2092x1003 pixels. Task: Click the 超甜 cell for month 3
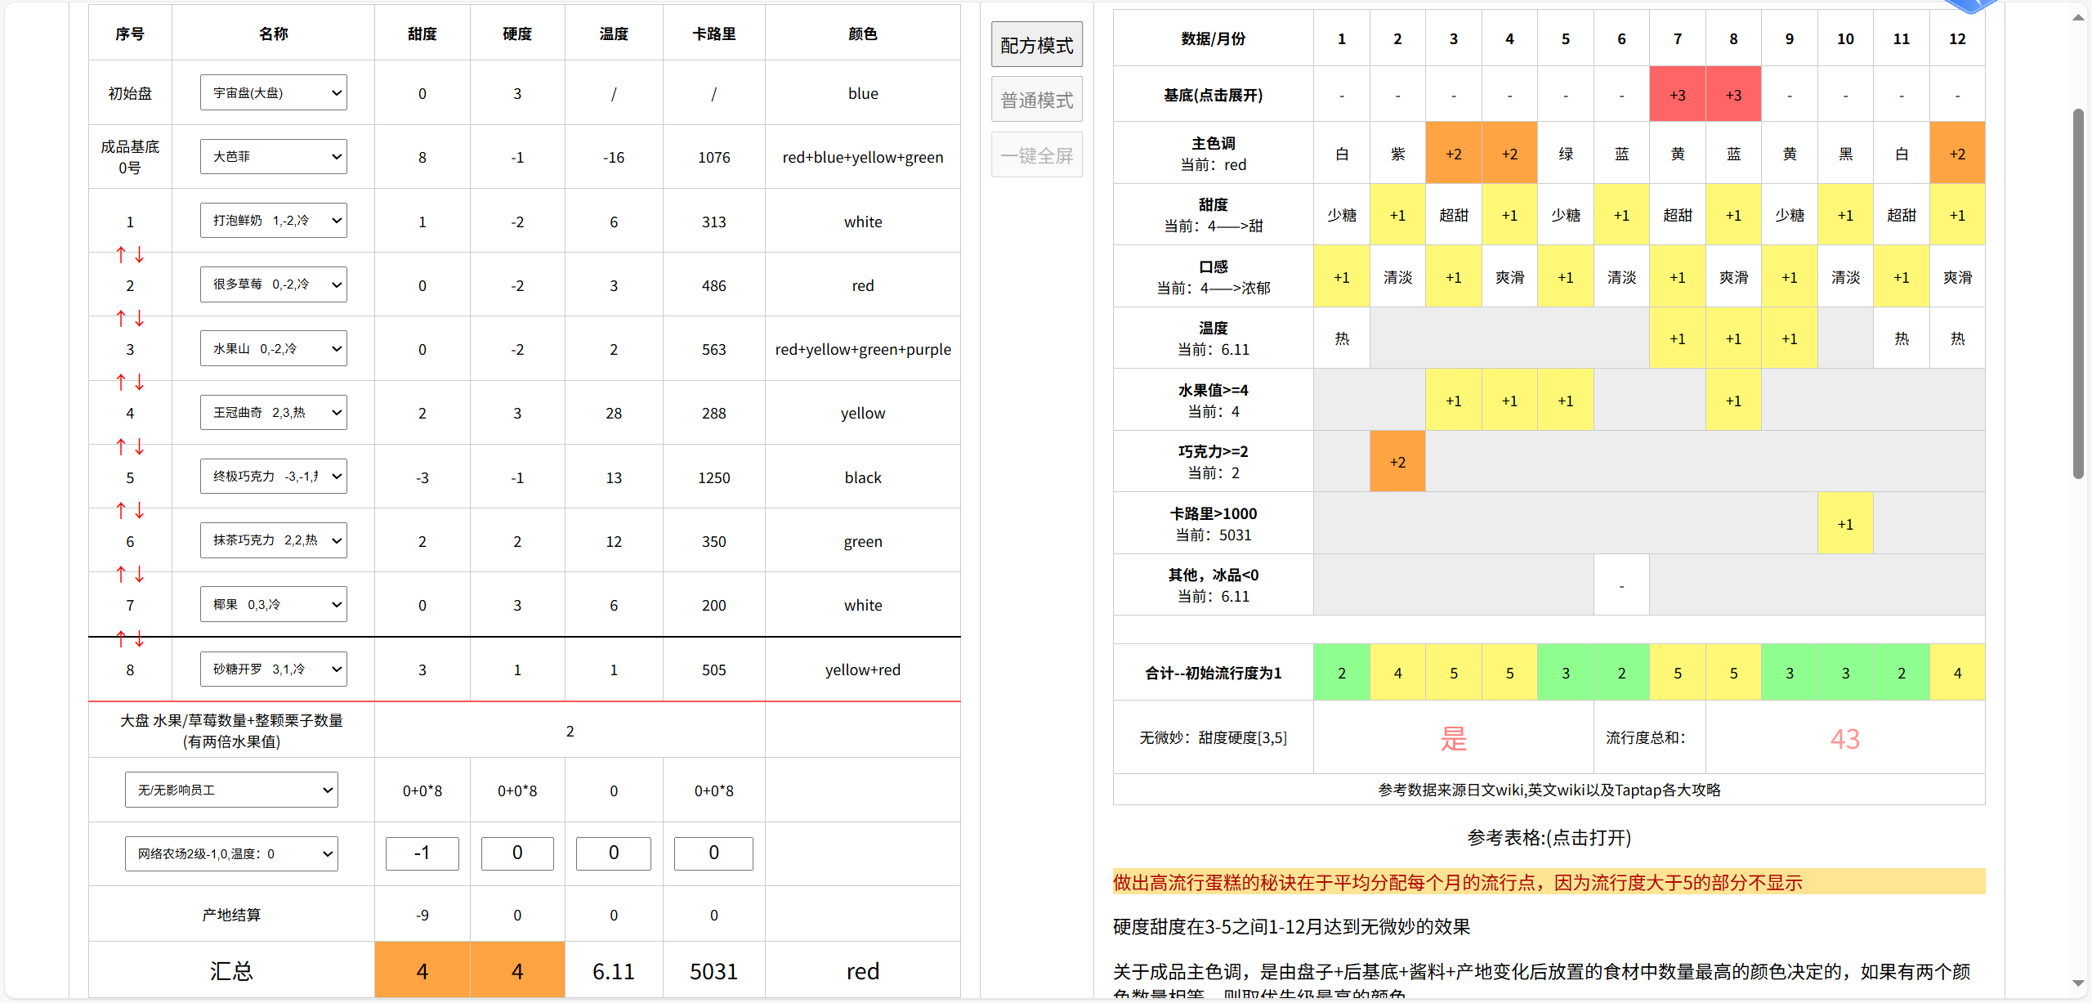click(x=1454, y=215)
